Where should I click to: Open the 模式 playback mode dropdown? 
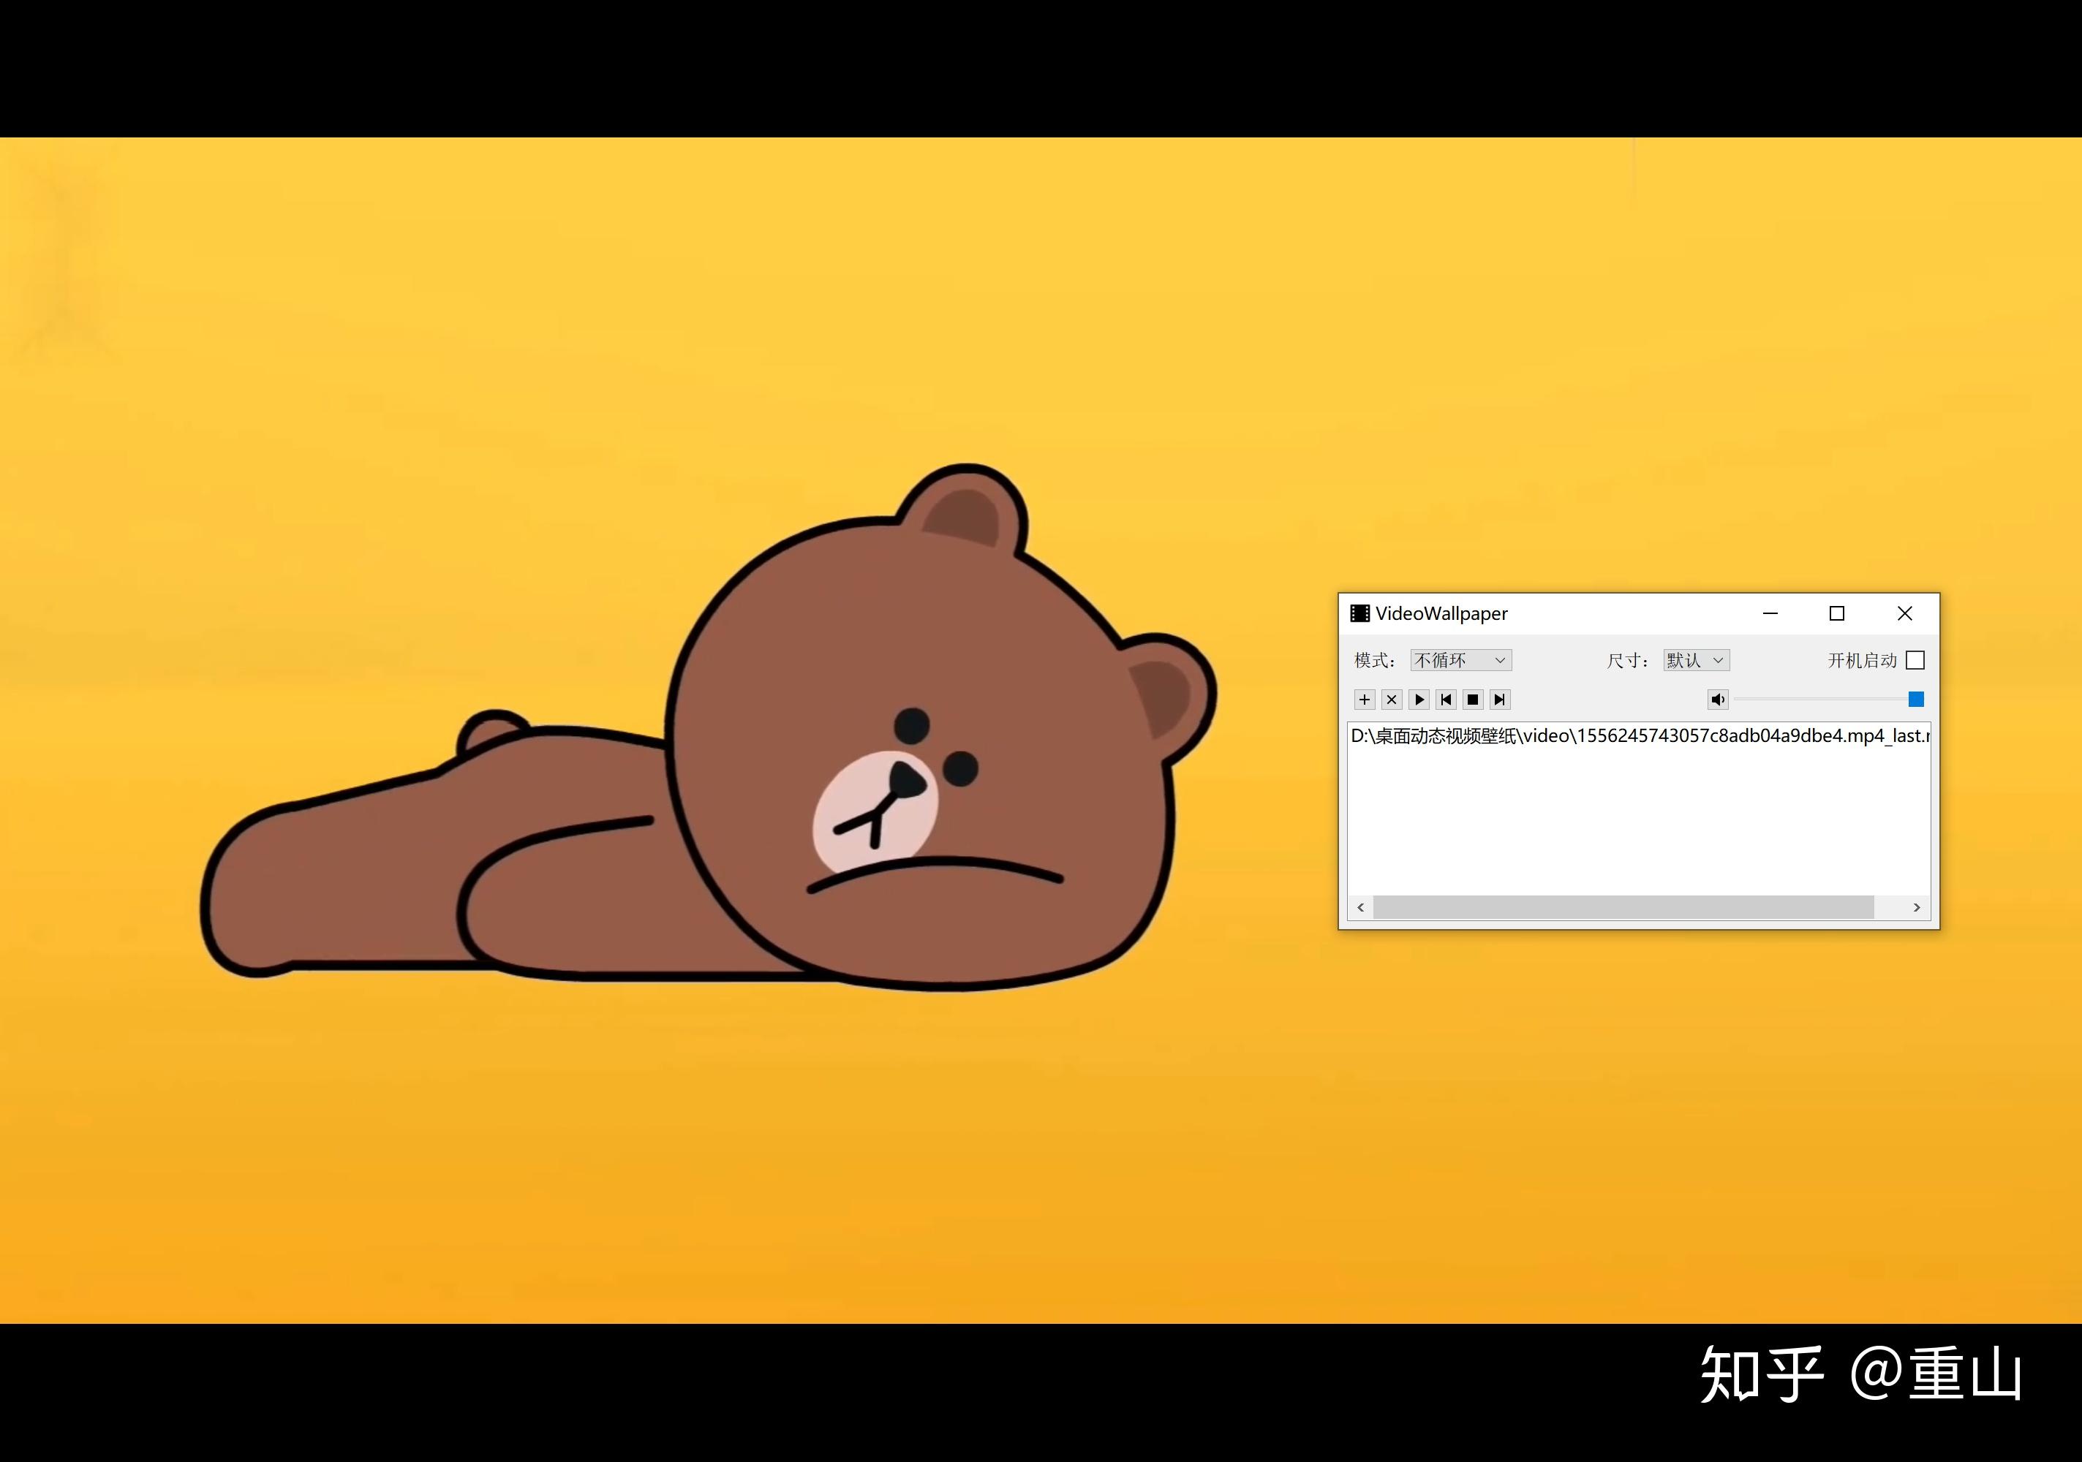pos(1461,660)
